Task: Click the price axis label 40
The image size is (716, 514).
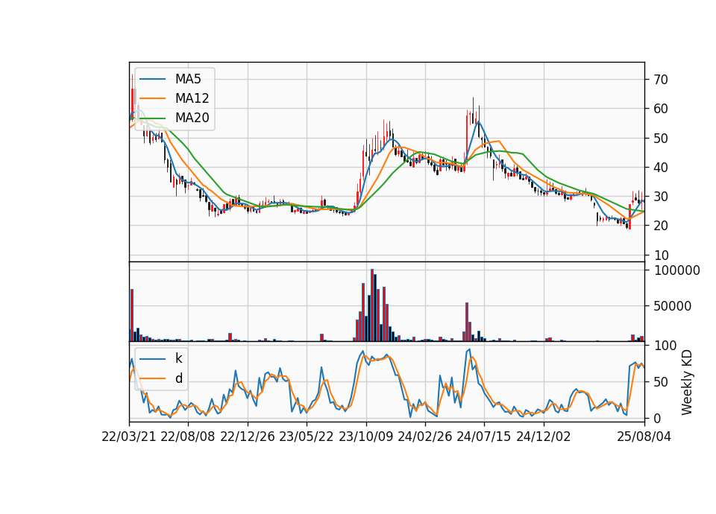Action: pyautogui.click(x=660, y=168)
